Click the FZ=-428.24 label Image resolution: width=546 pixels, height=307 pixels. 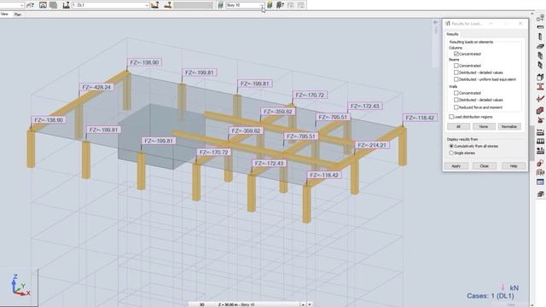pos(96,87)
